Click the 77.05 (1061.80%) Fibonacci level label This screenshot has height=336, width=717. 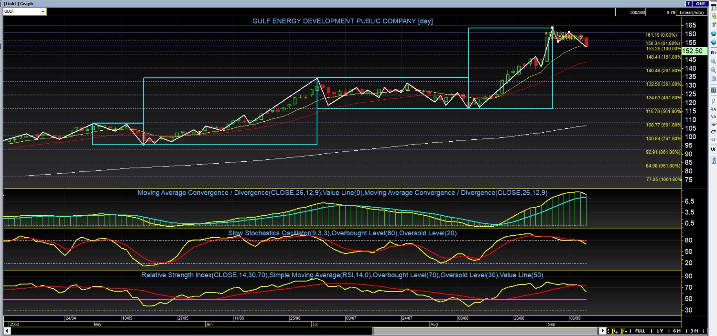[x=663, y=179]
